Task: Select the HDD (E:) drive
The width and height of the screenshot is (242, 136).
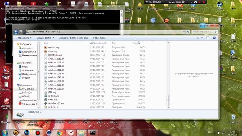Action: [26, 96]
